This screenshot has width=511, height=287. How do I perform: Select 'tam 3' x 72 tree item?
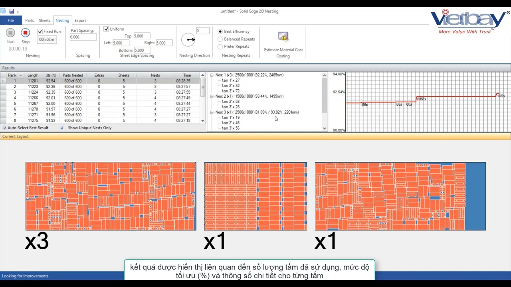click(x=231, y=91)
